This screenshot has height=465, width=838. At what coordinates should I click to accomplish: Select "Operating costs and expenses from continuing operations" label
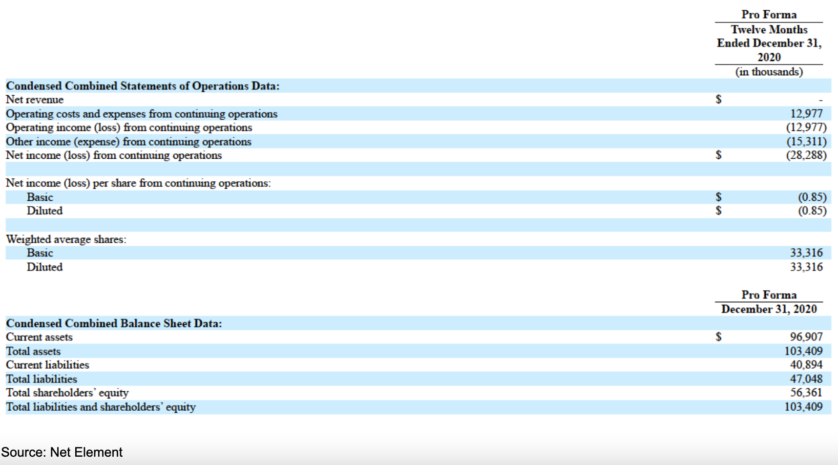(142, 114)
